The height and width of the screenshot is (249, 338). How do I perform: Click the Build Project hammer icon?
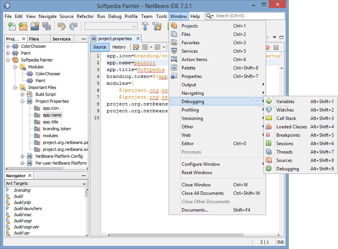(145, 26)
